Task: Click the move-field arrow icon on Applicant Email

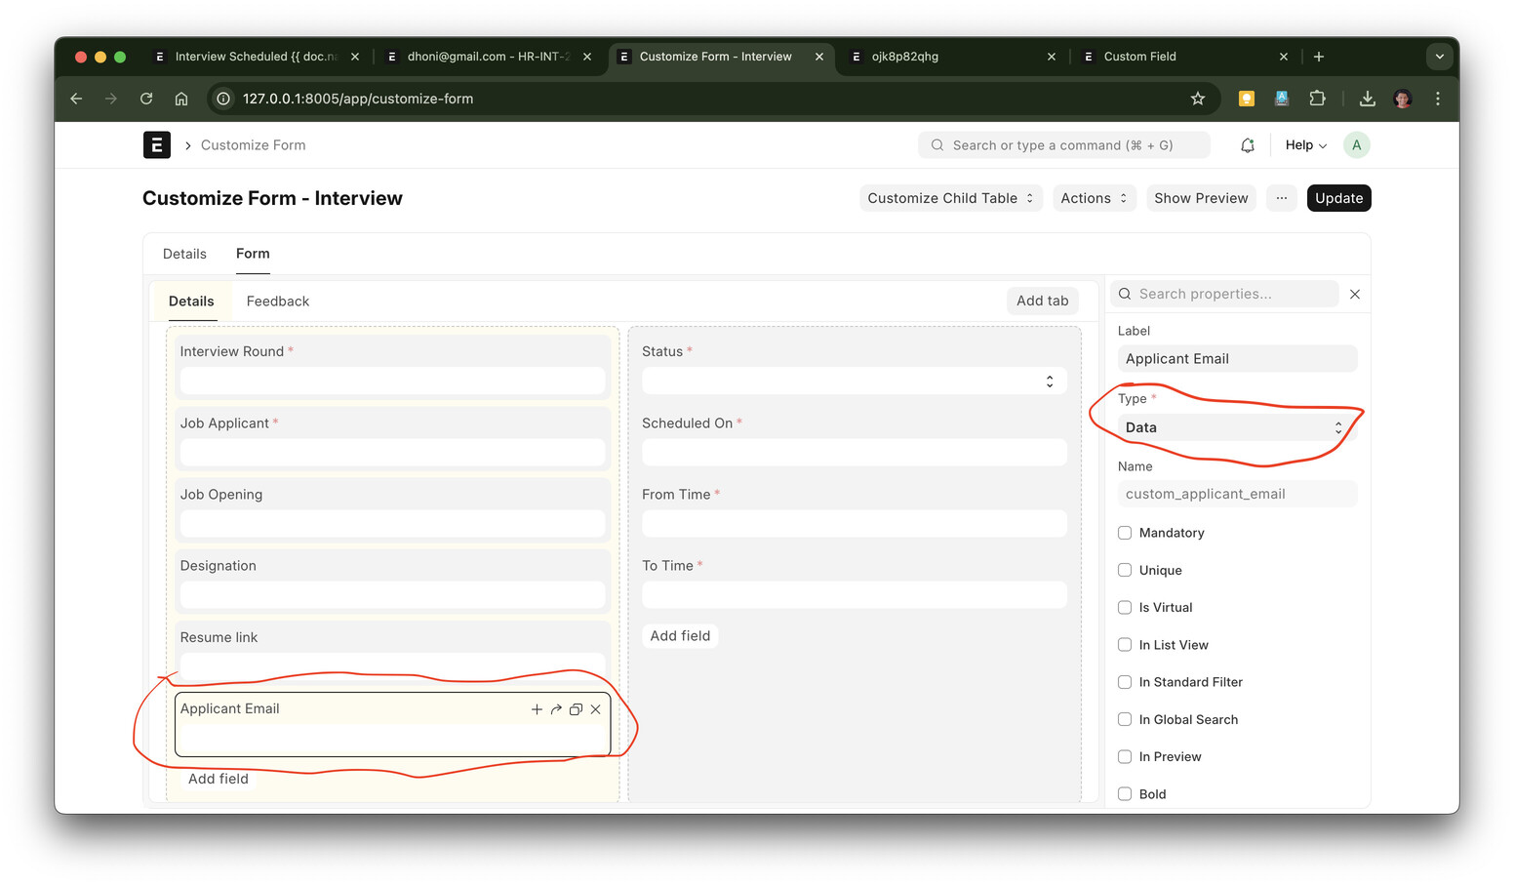Action: point(556,709)
